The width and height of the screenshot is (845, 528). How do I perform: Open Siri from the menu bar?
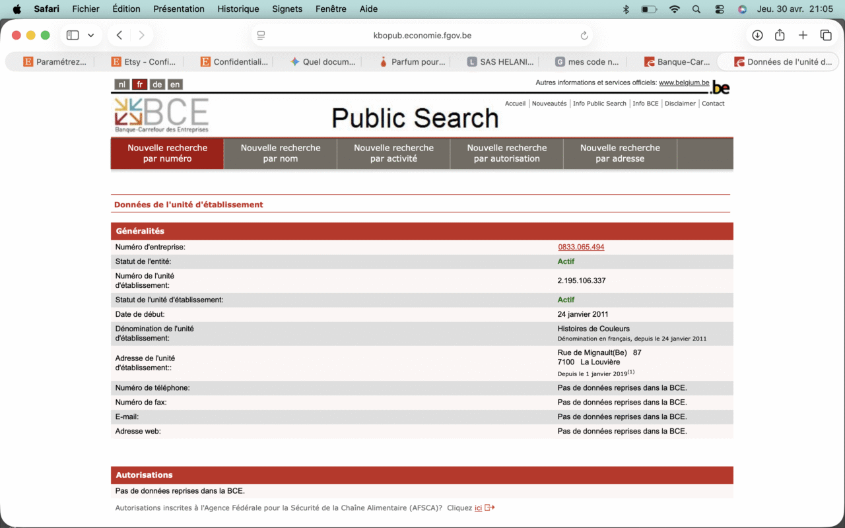[x=742, y=9]
